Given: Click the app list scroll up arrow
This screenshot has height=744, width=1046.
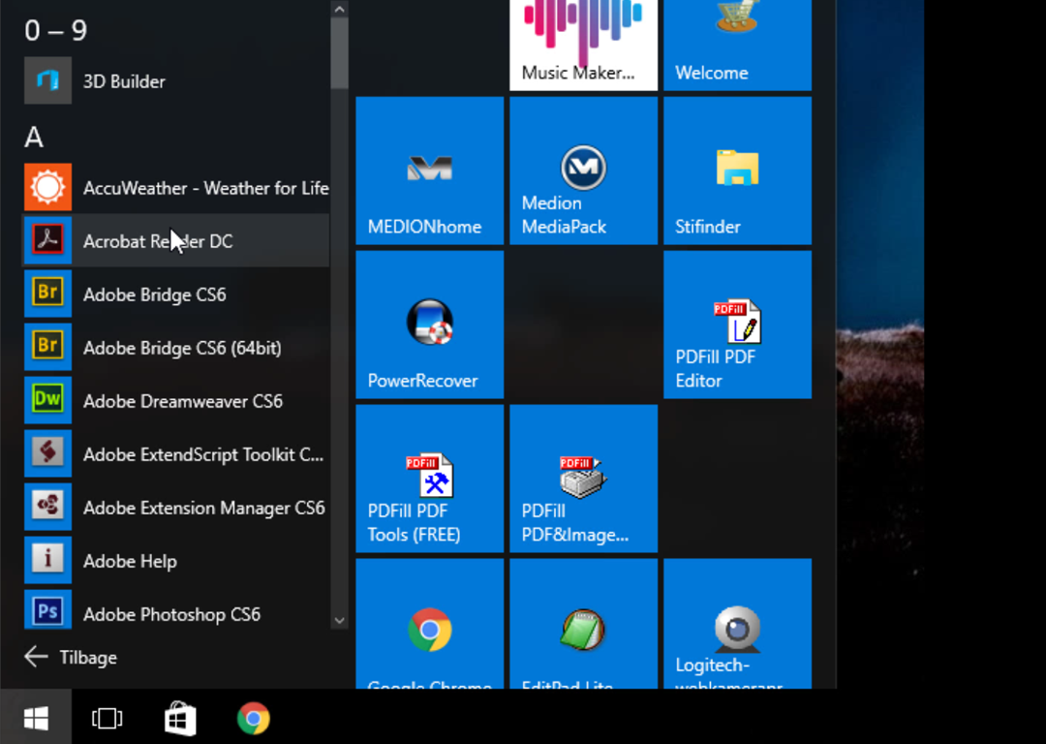Looking at the screenshot, I should pyautogui.click(x=340, y=10).
